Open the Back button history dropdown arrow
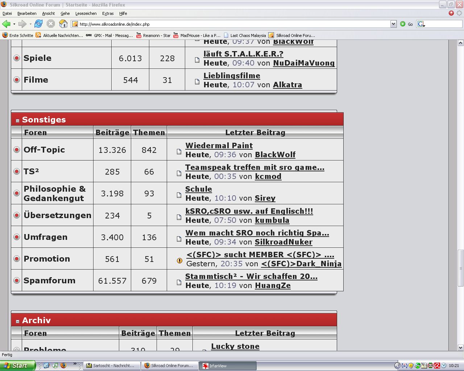Viewport: 464px width, 371px height. [x=14, y=24]
